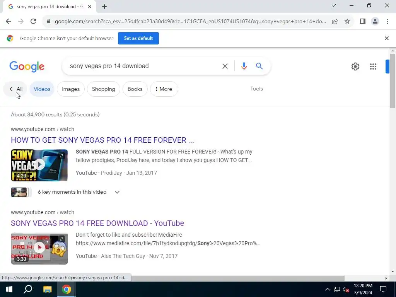The width and height of the screenshot is (396, 297).
Task: Open the Windows notification center
Action: pos(383,289)
